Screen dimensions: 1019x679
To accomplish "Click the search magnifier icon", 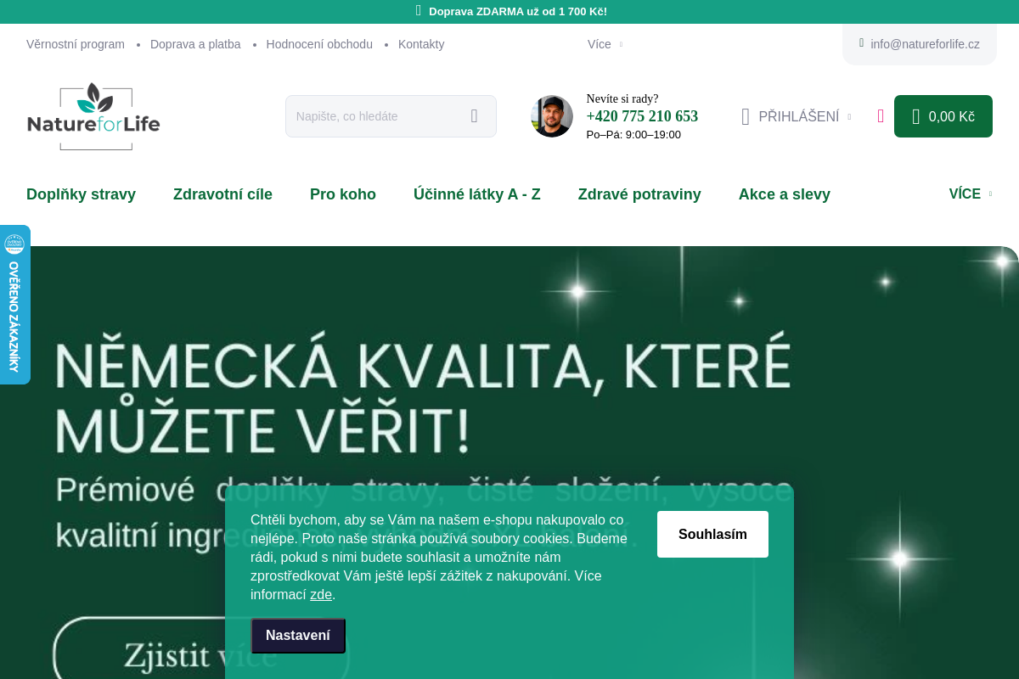I will pyautogui.click(x=474, y=116).
